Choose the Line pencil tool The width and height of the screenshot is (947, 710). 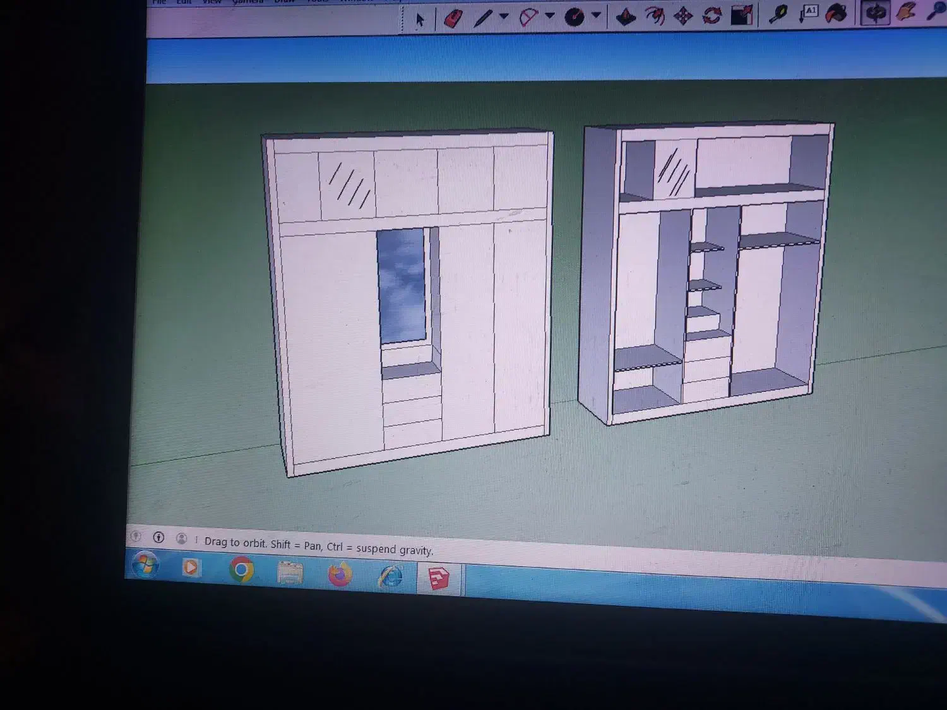pyautogui.click(x=483, y=18)
